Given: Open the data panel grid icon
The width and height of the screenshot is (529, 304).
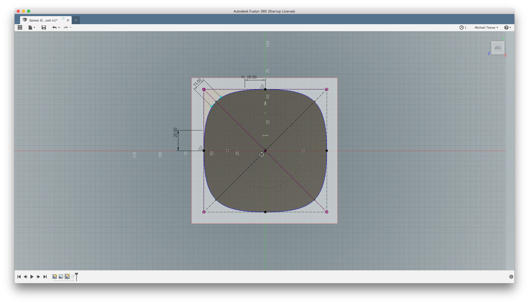Looking at the screenshot, I should [20, 28].
